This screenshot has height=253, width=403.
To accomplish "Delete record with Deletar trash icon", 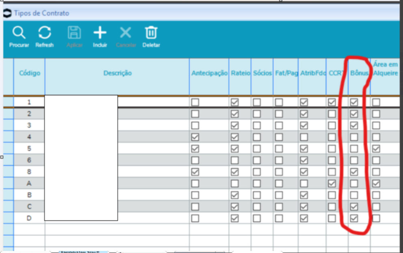I will pyautogui.click(x=151, y=36).
